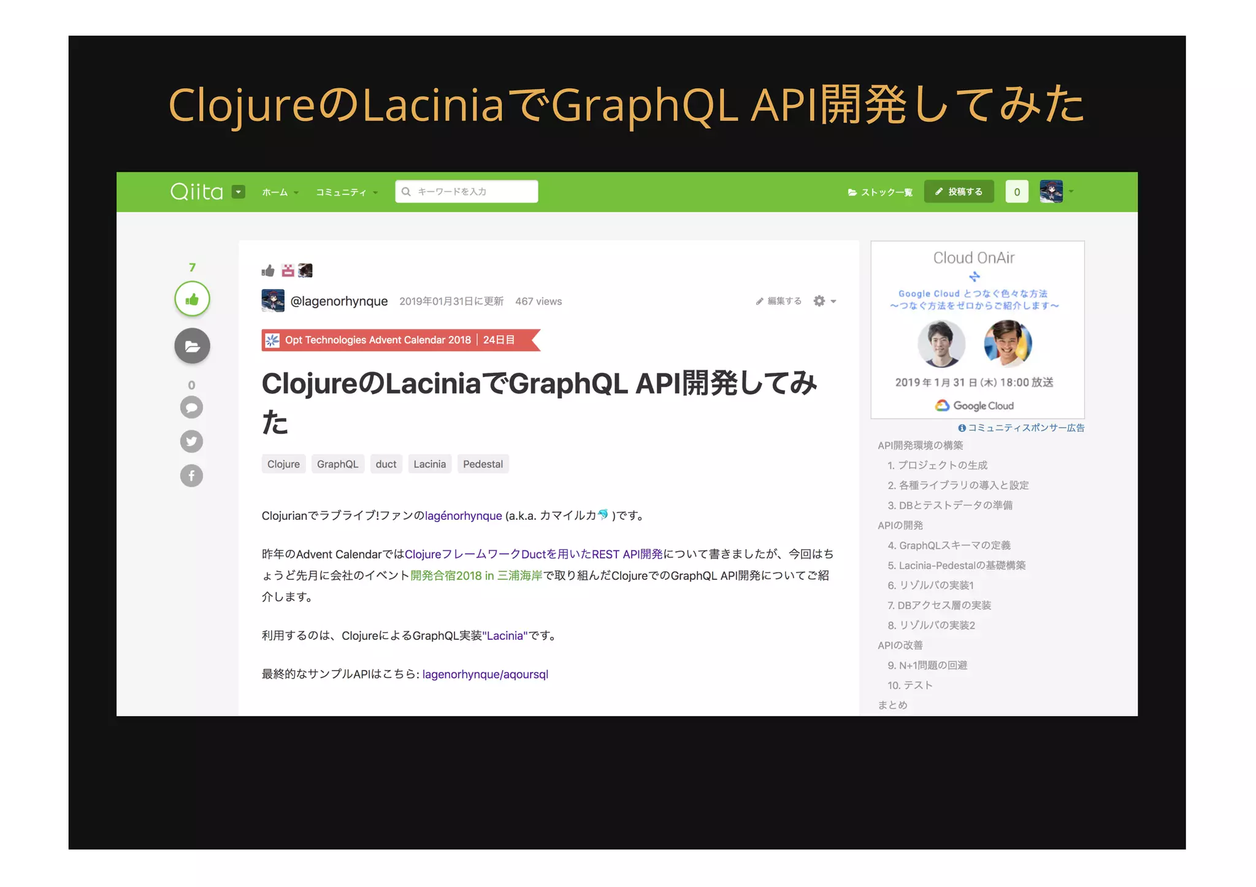Click the user avatar in the header
Viewport: 1256px width, 887px height.
[x=1051, y=191]
